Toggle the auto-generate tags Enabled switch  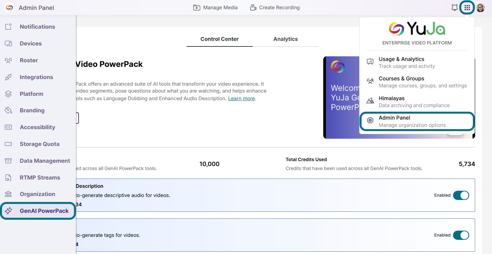pos(461,235)
